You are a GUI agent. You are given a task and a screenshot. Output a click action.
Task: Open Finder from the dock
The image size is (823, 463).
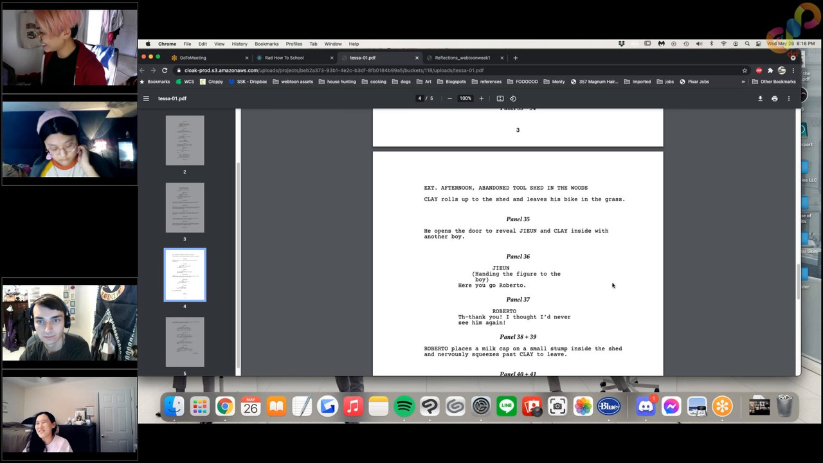click(174, 406)
